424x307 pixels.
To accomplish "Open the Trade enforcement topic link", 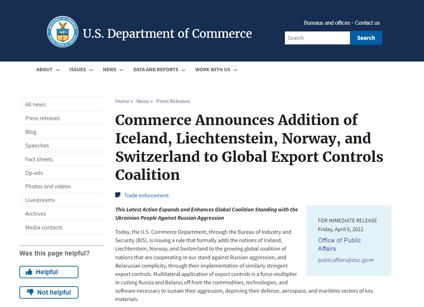I will (x=146, y=195).
